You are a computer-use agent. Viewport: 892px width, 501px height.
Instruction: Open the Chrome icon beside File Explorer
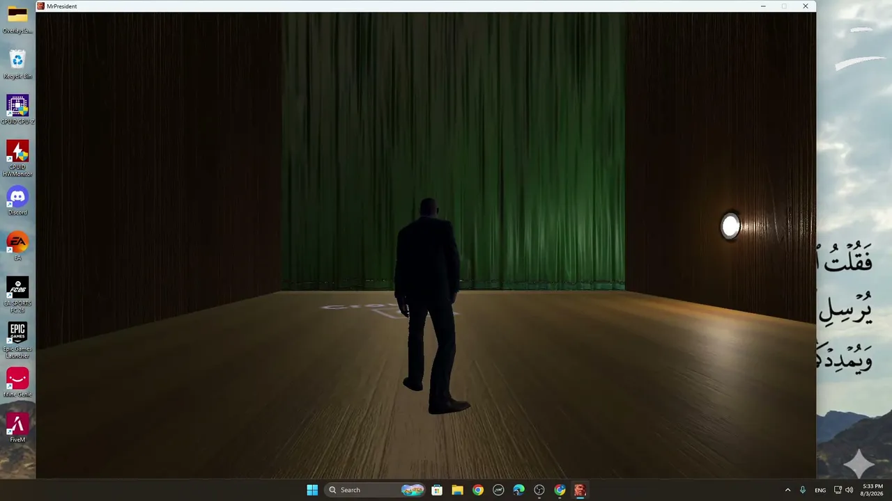[478, 490]
